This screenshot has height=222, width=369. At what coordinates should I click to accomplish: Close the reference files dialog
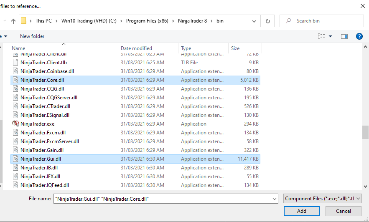coord(363,6)
